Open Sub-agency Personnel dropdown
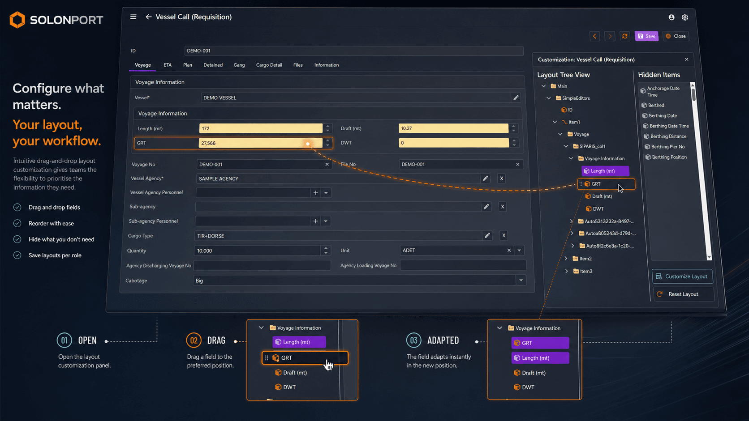 pyautogui.click(x=326, y=221)
